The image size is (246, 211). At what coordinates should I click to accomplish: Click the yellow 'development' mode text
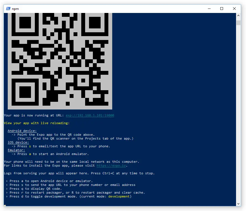click(119, 196)
